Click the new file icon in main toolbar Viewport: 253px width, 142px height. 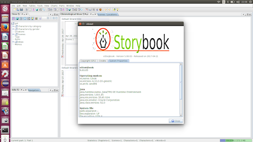tap(15, 9)
